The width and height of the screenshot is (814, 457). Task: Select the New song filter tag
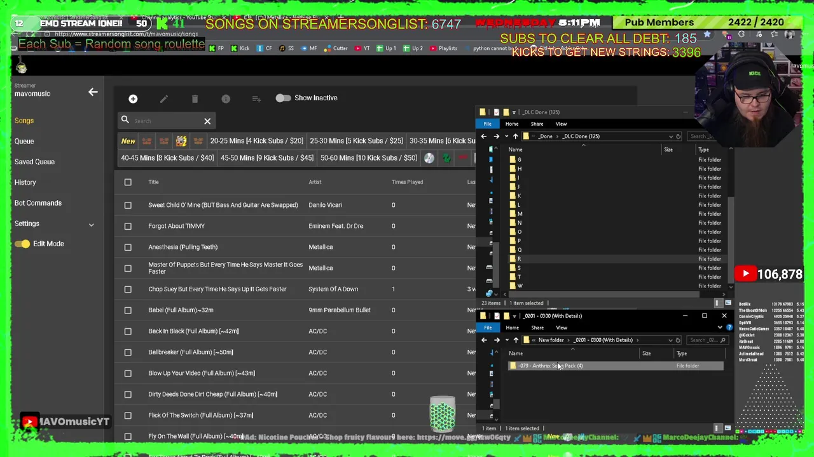tap(128, 141)
